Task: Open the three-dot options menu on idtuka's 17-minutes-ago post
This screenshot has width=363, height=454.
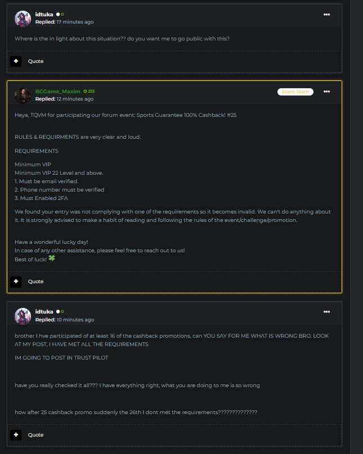Action: tap(327, 15)
